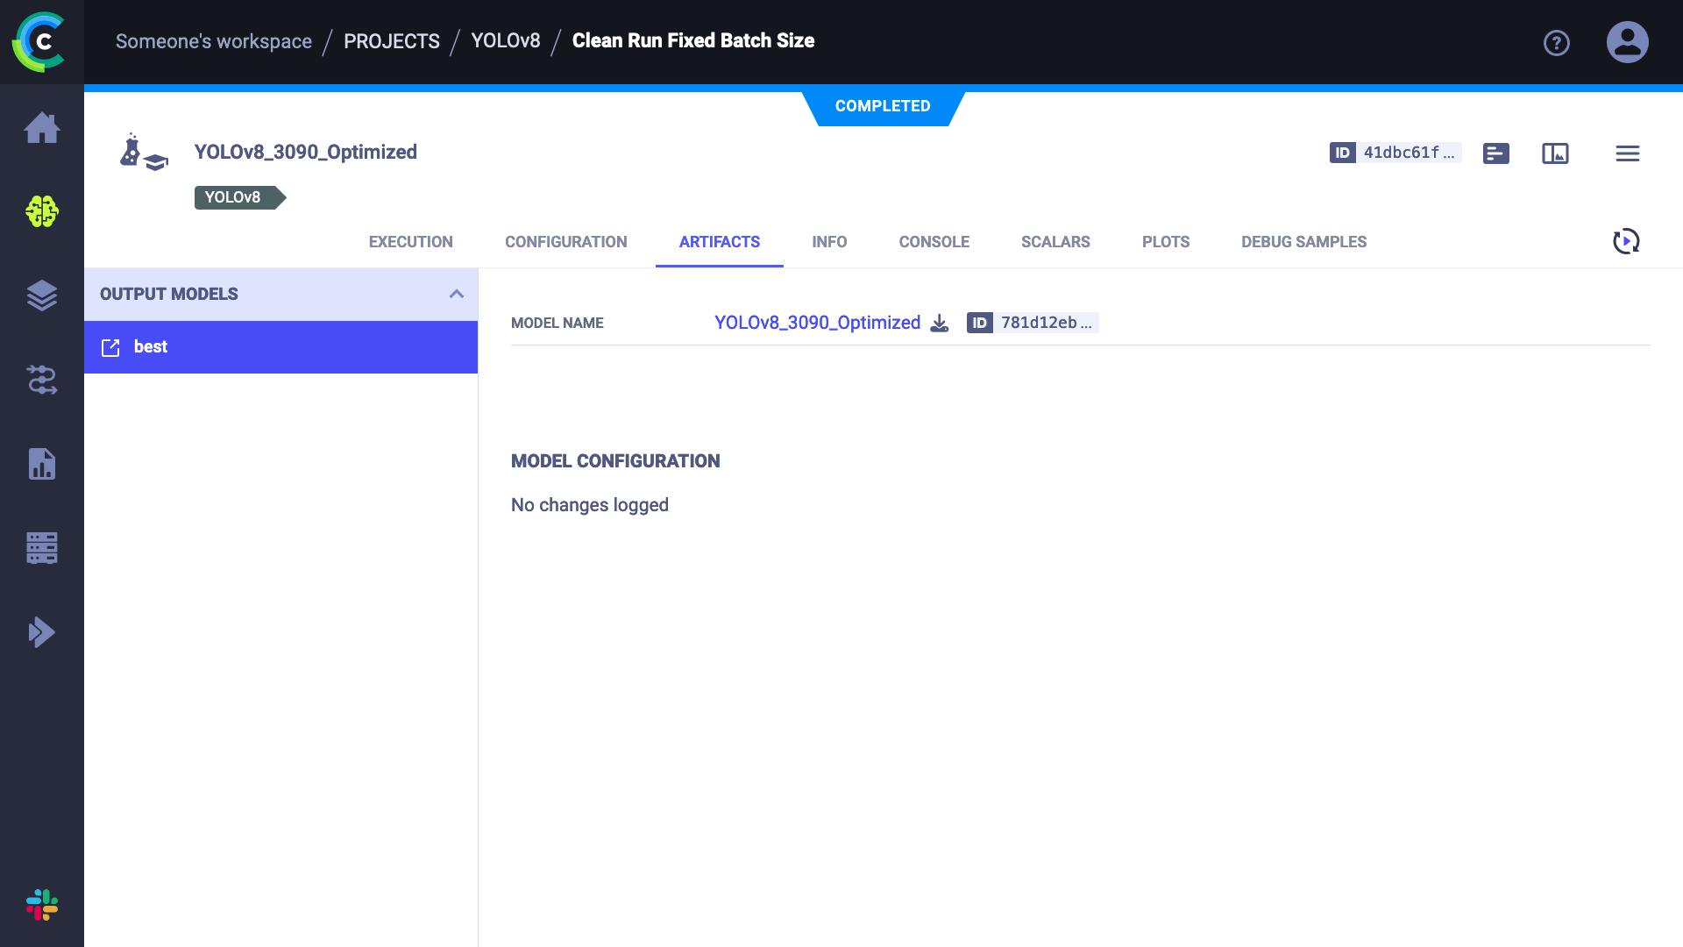Viewport: 1683px width, 947px height.
Task: Switch to the info panel view icon
Action: click(x=1555, y=153)
